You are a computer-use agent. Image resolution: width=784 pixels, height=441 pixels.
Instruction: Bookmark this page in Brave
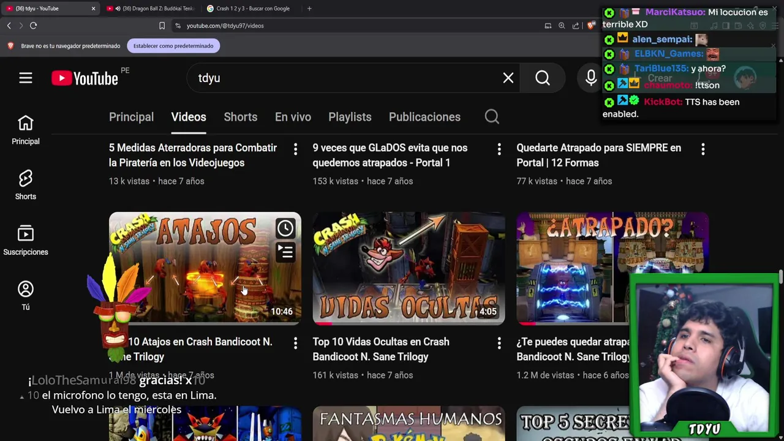(x=162, y=26)
